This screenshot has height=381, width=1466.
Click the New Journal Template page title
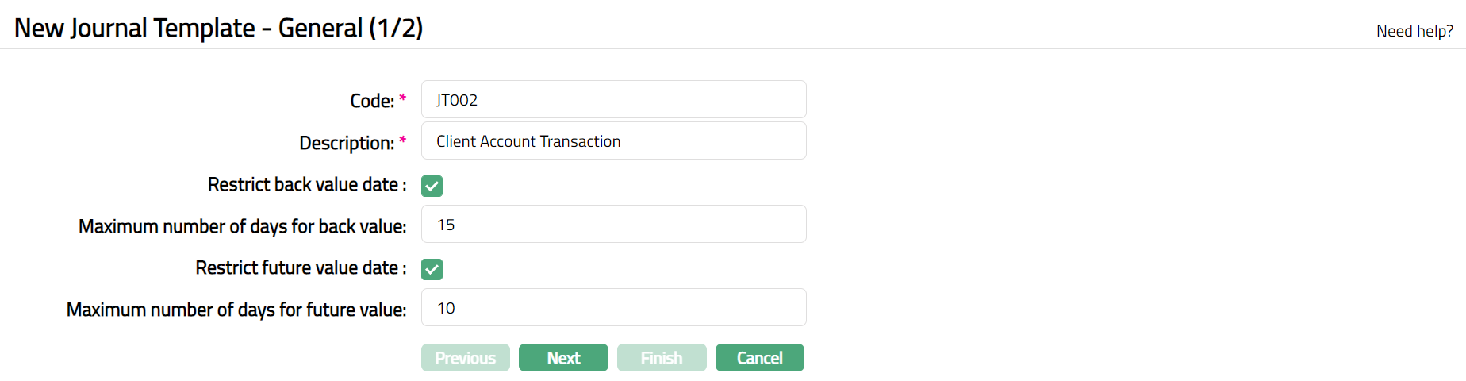(218, 28)
